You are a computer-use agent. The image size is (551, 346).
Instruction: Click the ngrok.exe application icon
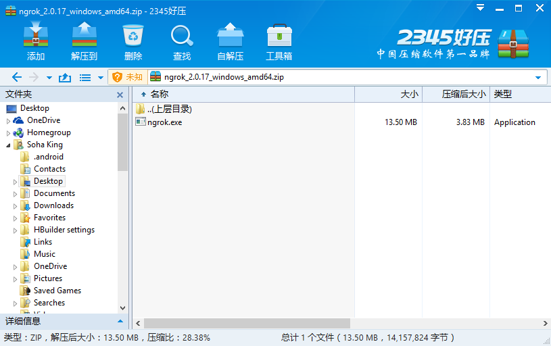pos(141,122)
